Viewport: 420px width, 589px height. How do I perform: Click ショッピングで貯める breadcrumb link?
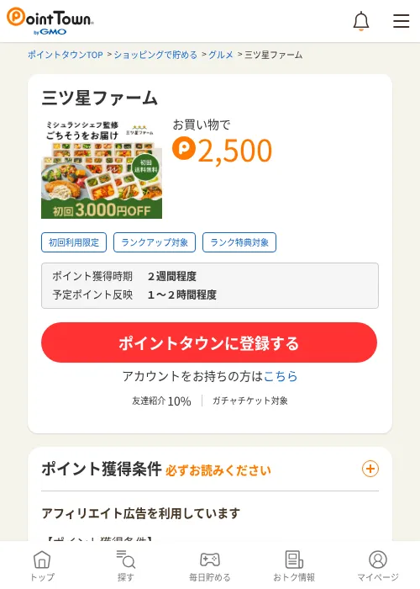coord(155,55)
